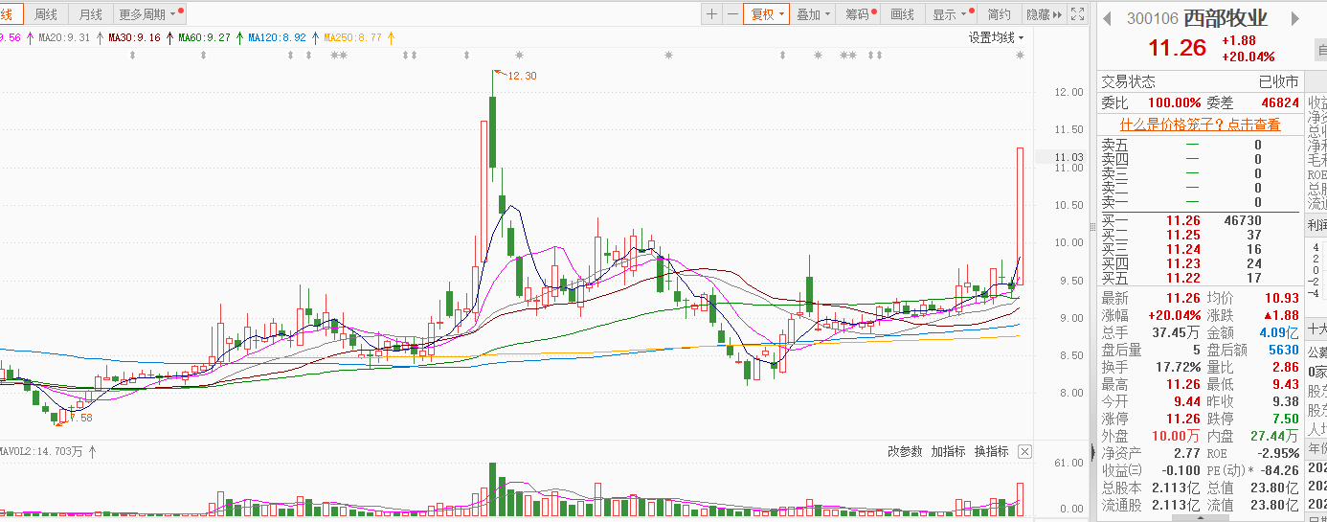Select the partially visible 日线 tab
This screenshot has width=1327, height=522.
(x=10, y=14)
